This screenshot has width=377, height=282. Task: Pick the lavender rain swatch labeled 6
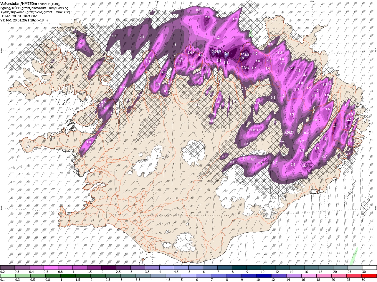point(203,276)
